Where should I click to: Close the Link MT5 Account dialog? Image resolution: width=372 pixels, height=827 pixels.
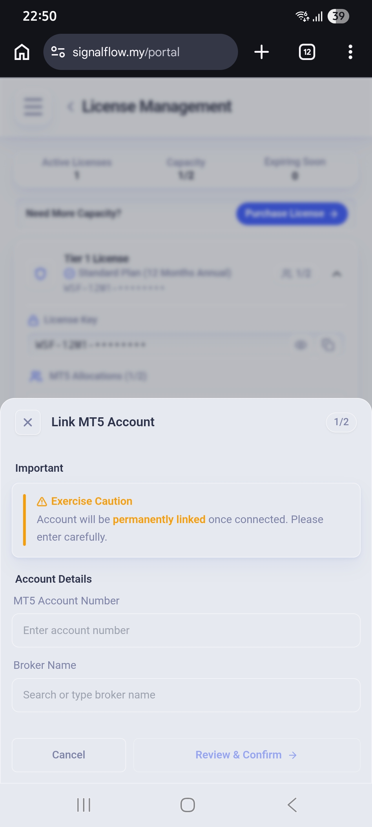pyautogui.click(x=28, y=422)
